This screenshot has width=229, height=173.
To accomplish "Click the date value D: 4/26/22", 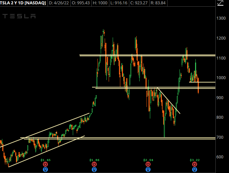I will 59,3.
